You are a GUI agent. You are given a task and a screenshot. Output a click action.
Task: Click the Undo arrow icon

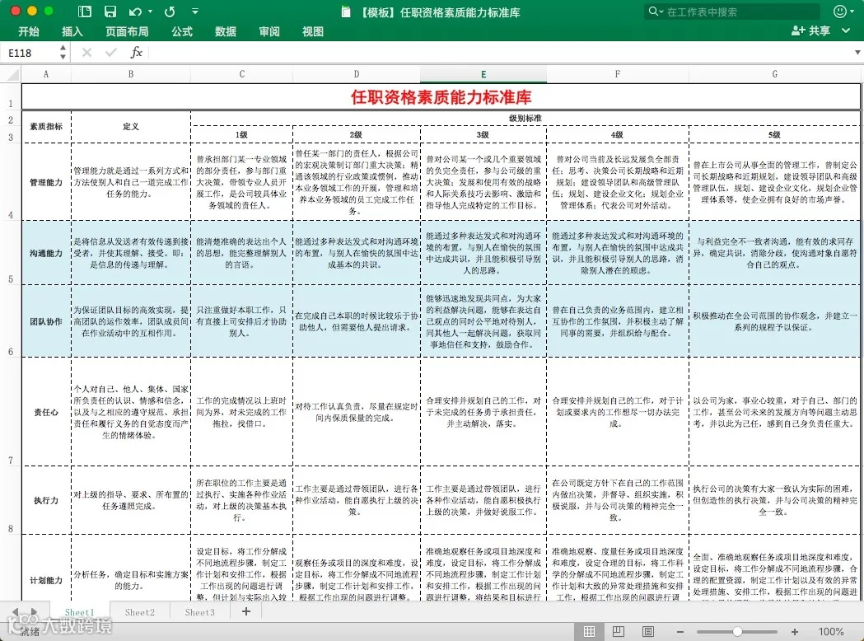[x=135, y=12]
